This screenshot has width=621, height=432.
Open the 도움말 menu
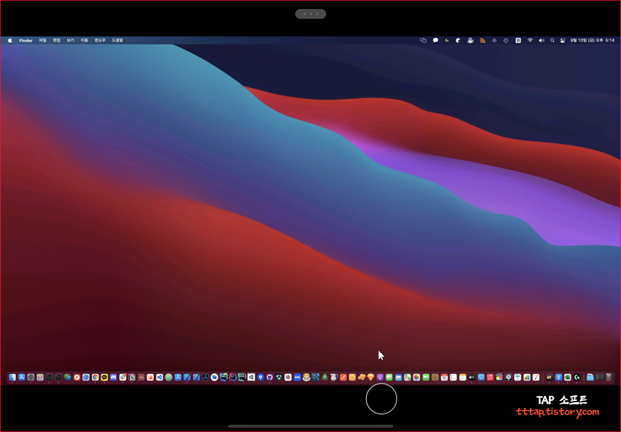(x=117, y=40)
